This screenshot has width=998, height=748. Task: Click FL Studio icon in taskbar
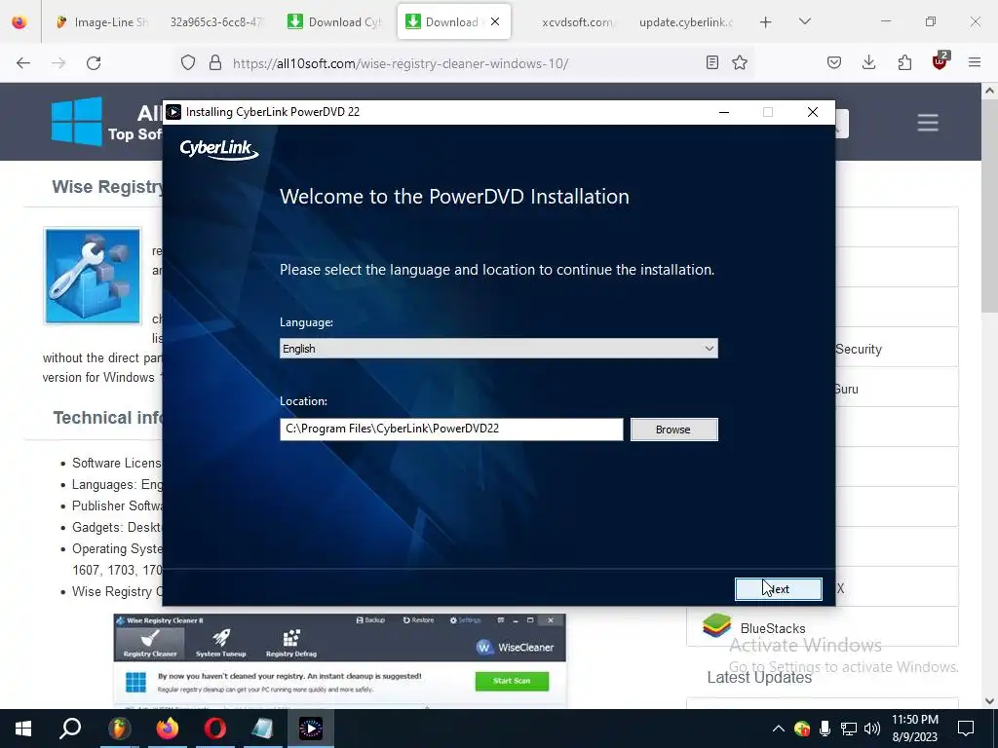point(119,729)
